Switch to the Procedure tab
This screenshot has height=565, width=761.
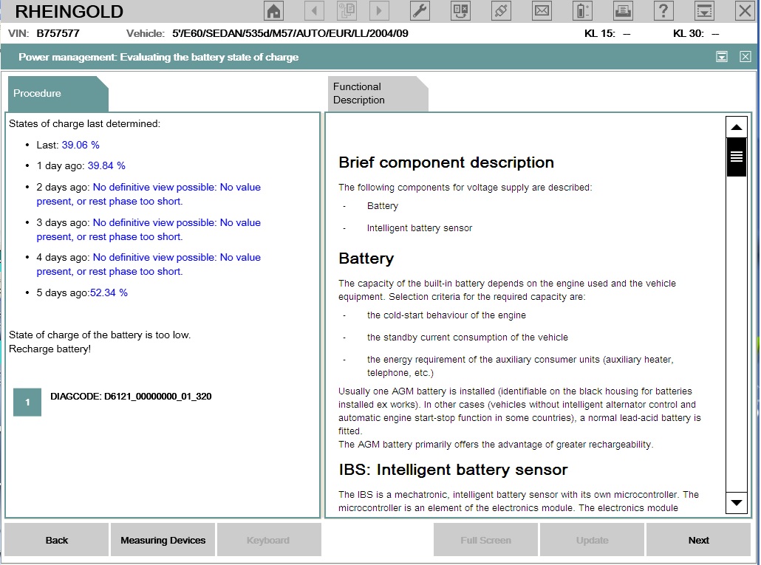point(57,94)
